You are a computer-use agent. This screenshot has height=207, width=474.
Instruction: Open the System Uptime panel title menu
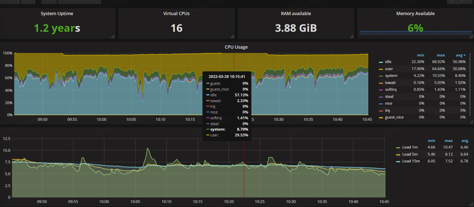click(57, 14)
